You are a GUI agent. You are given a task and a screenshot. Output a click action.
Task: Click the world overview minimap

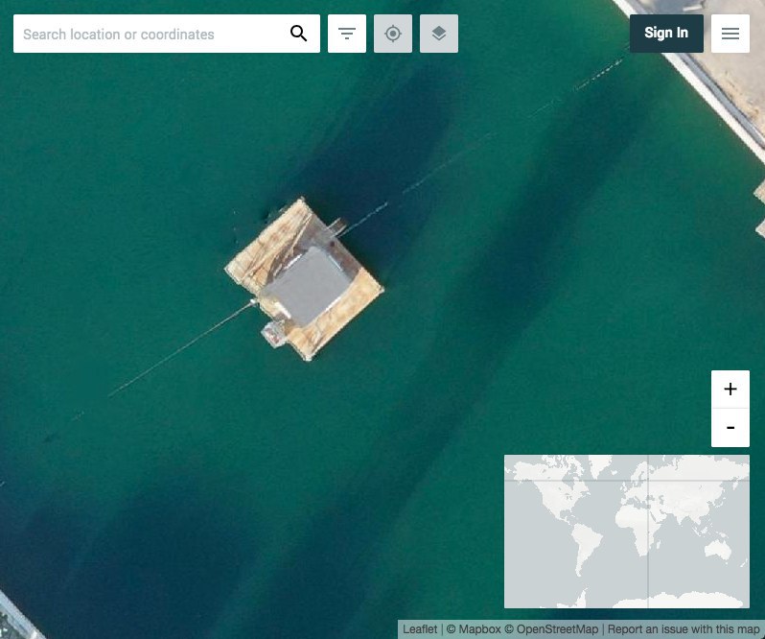(x=626, y=532)
